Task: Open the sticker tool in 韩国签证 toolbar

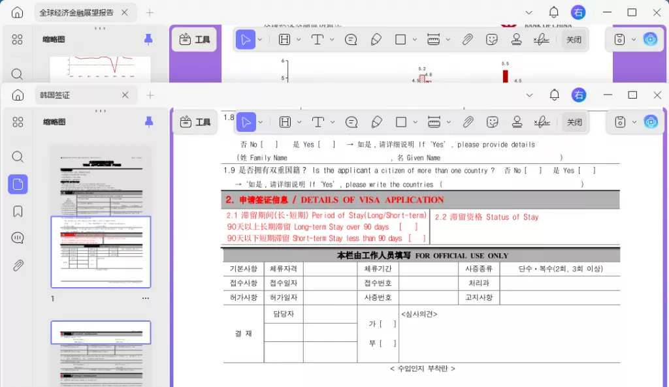Action: (493, 122)
